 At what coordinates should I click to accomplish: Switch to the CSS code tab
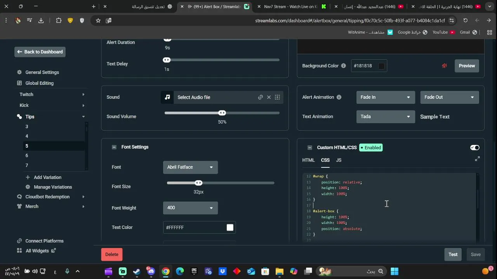pyautogui.click(x=325, y=160)
